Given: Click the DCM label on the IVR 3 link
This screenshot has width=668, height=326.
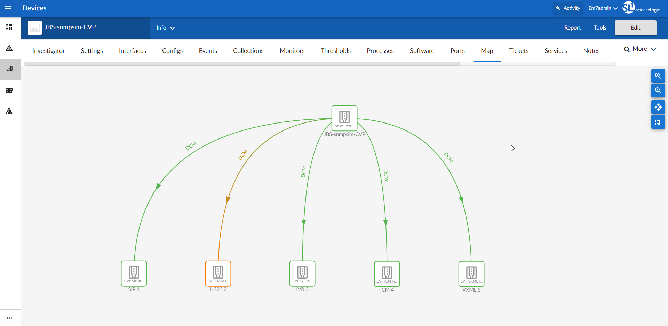Looking at the screenshot, I should pyautogui.click(x=303, y=172).
